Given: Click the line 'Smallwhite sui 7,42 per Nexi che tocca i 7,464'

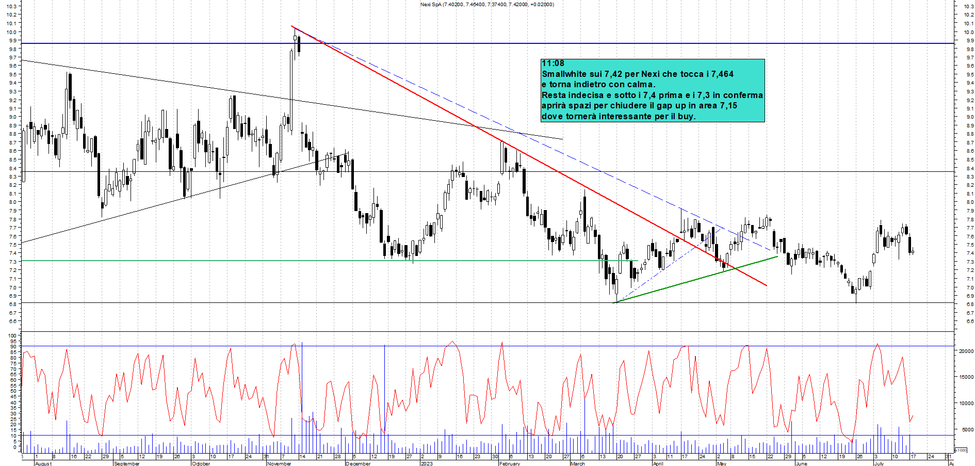Looking at the screenshot, I should tap(638, 74).
